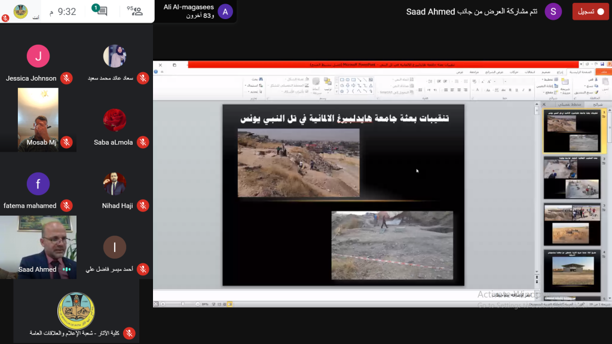Viewport: 612px width, 344px height.
Task: Click Saba aLmola's muted microphone icon
Action: point(143,142)
